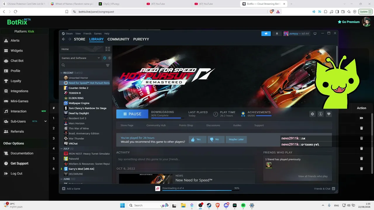Image resolution: width=374 pixels, height=210 pixels.
Task: Go to the Steam STORE tab
Action: tap(79, 39)
